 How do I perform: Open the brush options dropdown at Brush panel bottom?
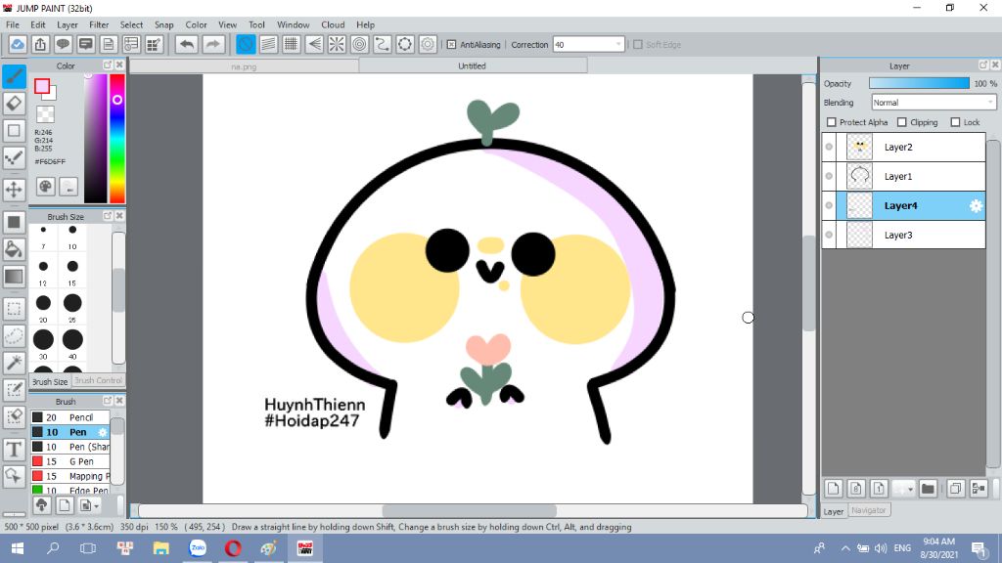point(88,505)
